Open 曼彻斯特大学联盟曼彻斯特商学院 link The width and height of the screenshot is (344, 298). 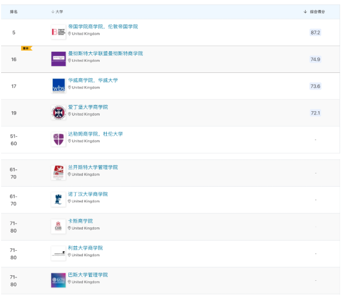tap(106, 53)
